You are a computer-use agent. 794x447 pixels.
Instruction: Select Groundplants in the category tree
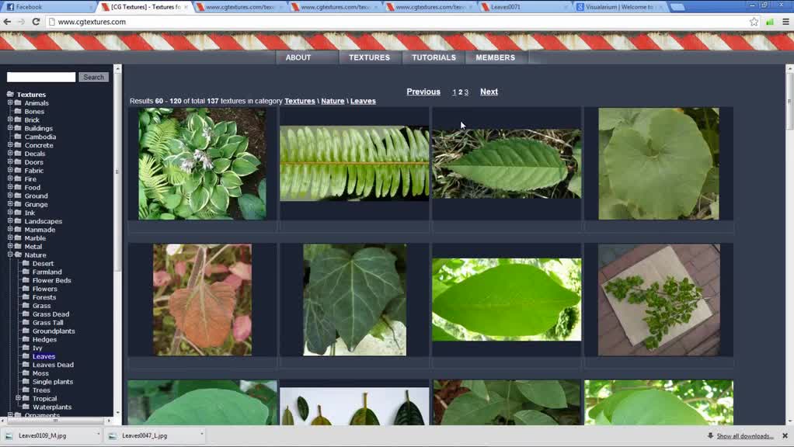(54, 331)
